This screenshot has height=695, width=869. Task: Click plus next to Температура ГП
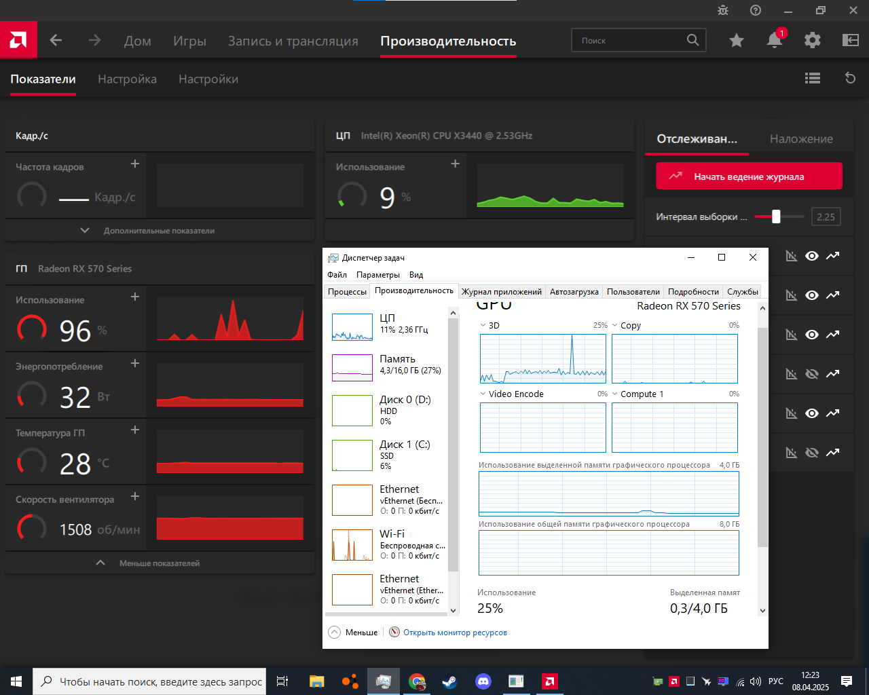click(x=135, y=430)
